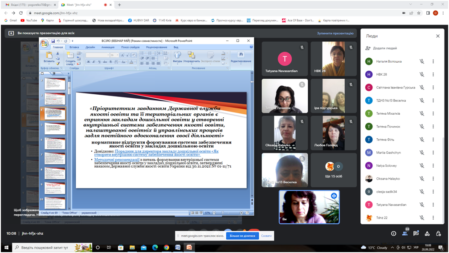
Task: Open Chrome tab search chevron
Action: (x=410, y=4)
